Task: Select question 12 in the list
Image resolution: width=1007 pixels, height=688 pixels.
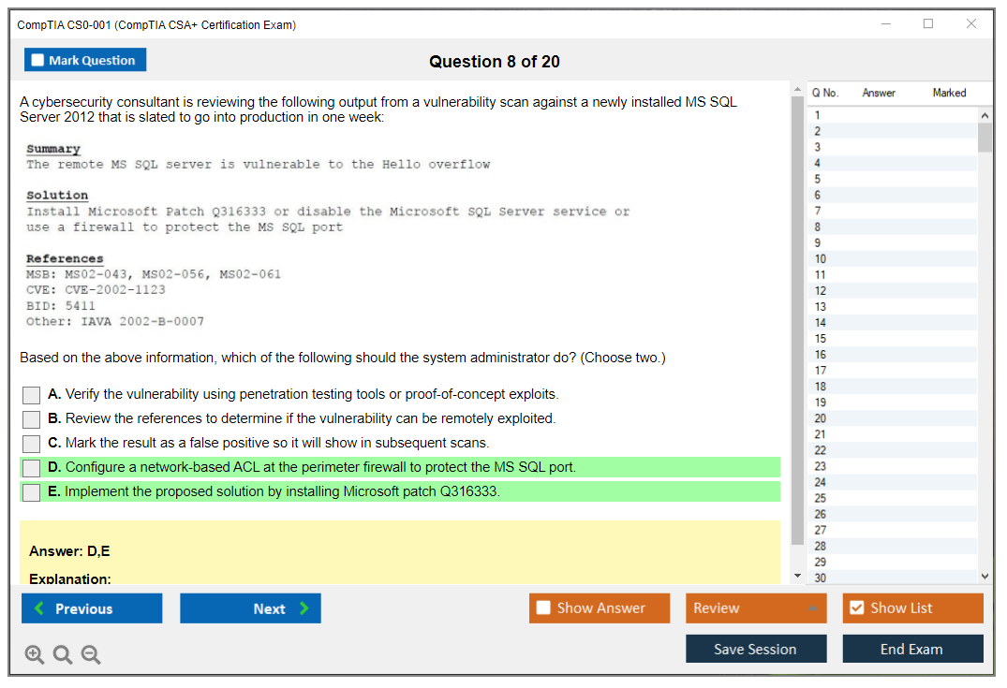Action: [x=821, y=291]
